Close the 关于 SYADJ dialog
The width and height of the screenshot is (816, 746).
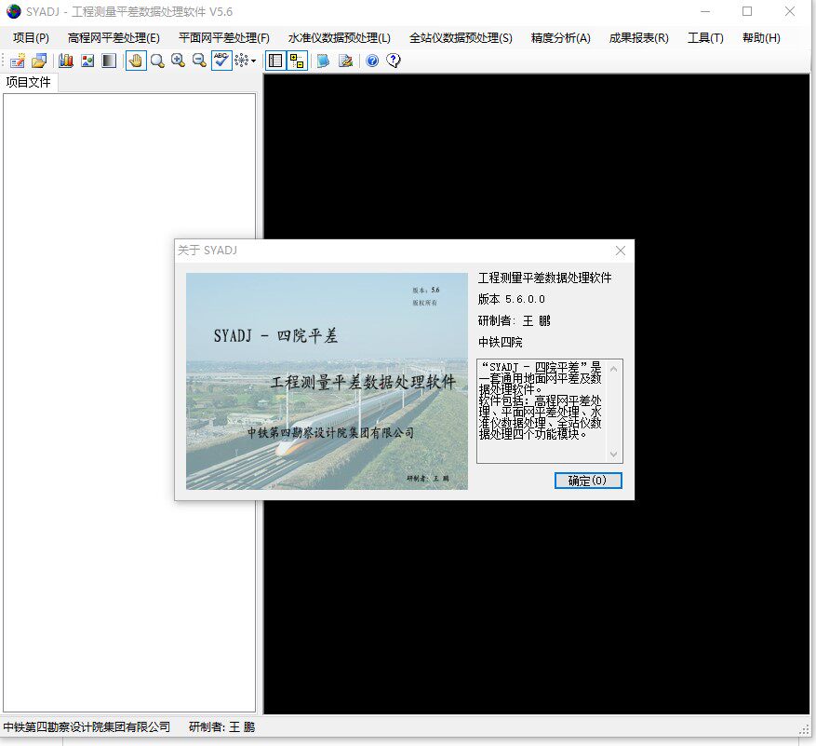pos(621,251)
